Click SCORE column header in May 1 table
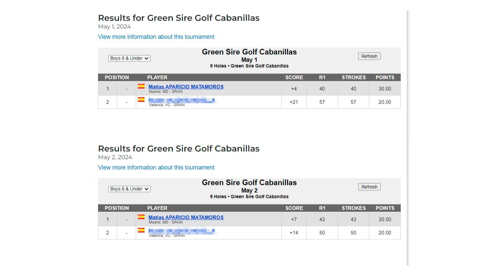Image resolution: width=480 pixels, height=269 pixels. (294, 77)
